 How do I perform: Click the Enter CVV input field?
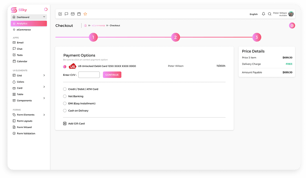click(89, 75)
